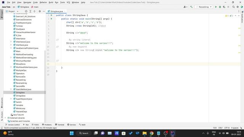244x137 pixels.
Task: Open the File menu
Action: click(x=8, y=2)
